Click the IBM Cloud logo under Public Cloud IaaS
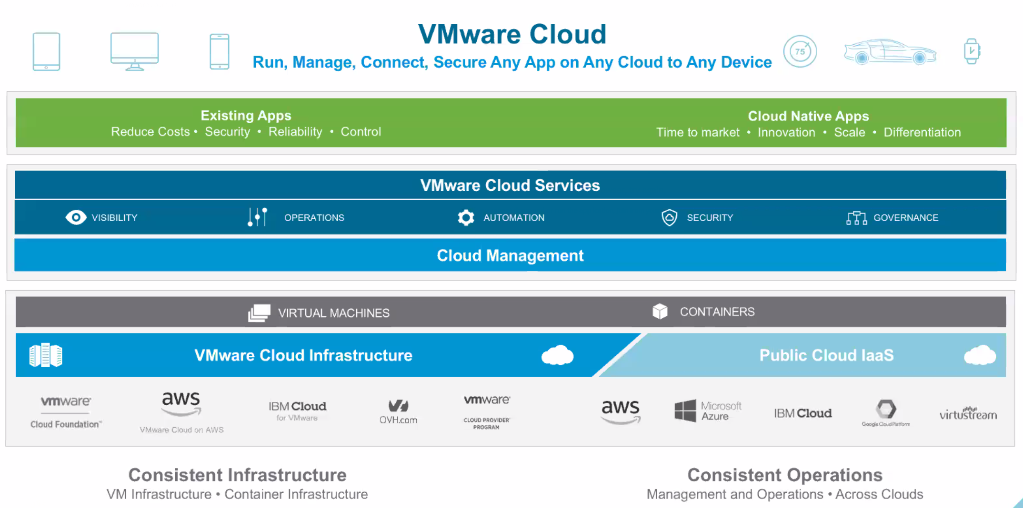 coord(803,413)
